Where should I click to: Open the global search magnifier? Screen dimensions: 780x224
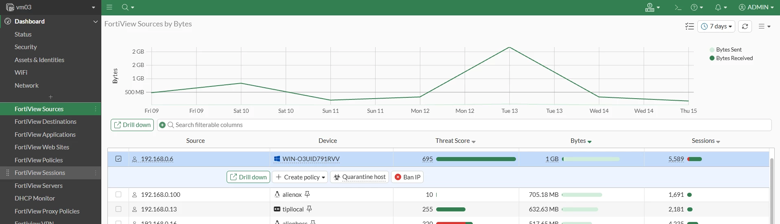coord(128,7)
